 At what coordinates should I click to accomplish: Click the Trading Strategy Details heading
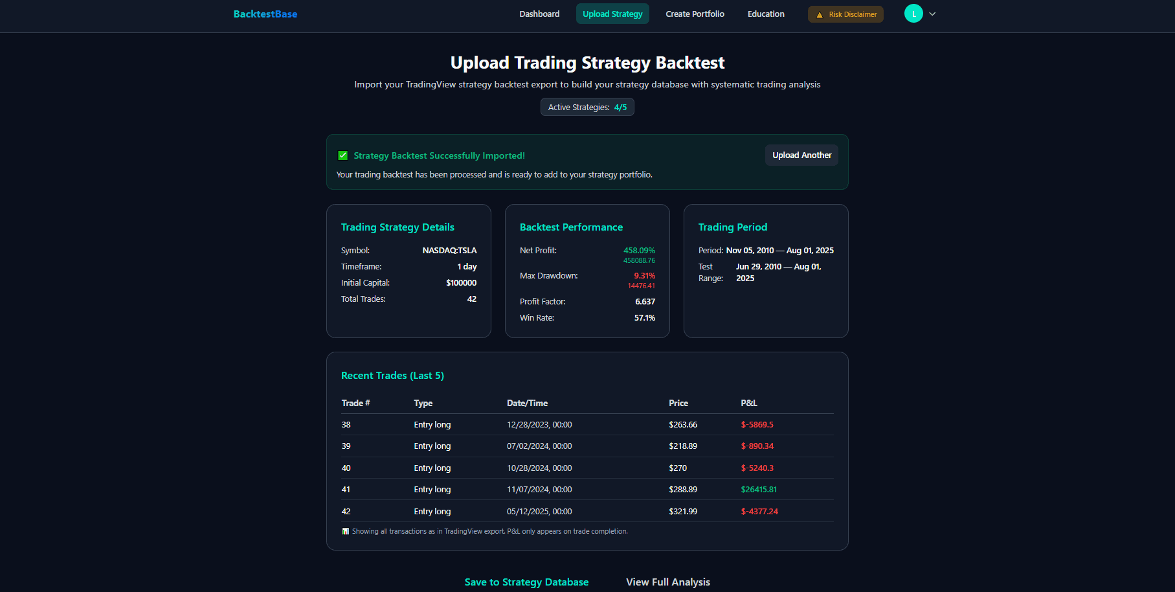pyautogui.click(x=397, y=227)
